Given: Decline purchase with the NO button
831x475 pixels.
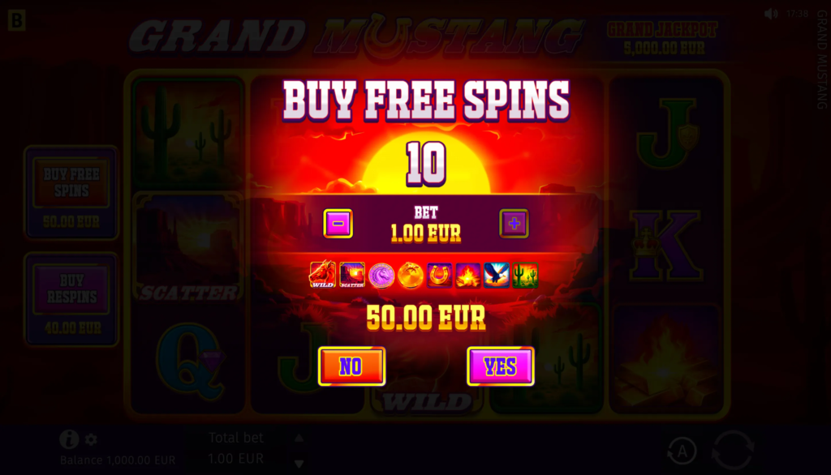Looking at the screenshot, I should [x=352, y=366].
